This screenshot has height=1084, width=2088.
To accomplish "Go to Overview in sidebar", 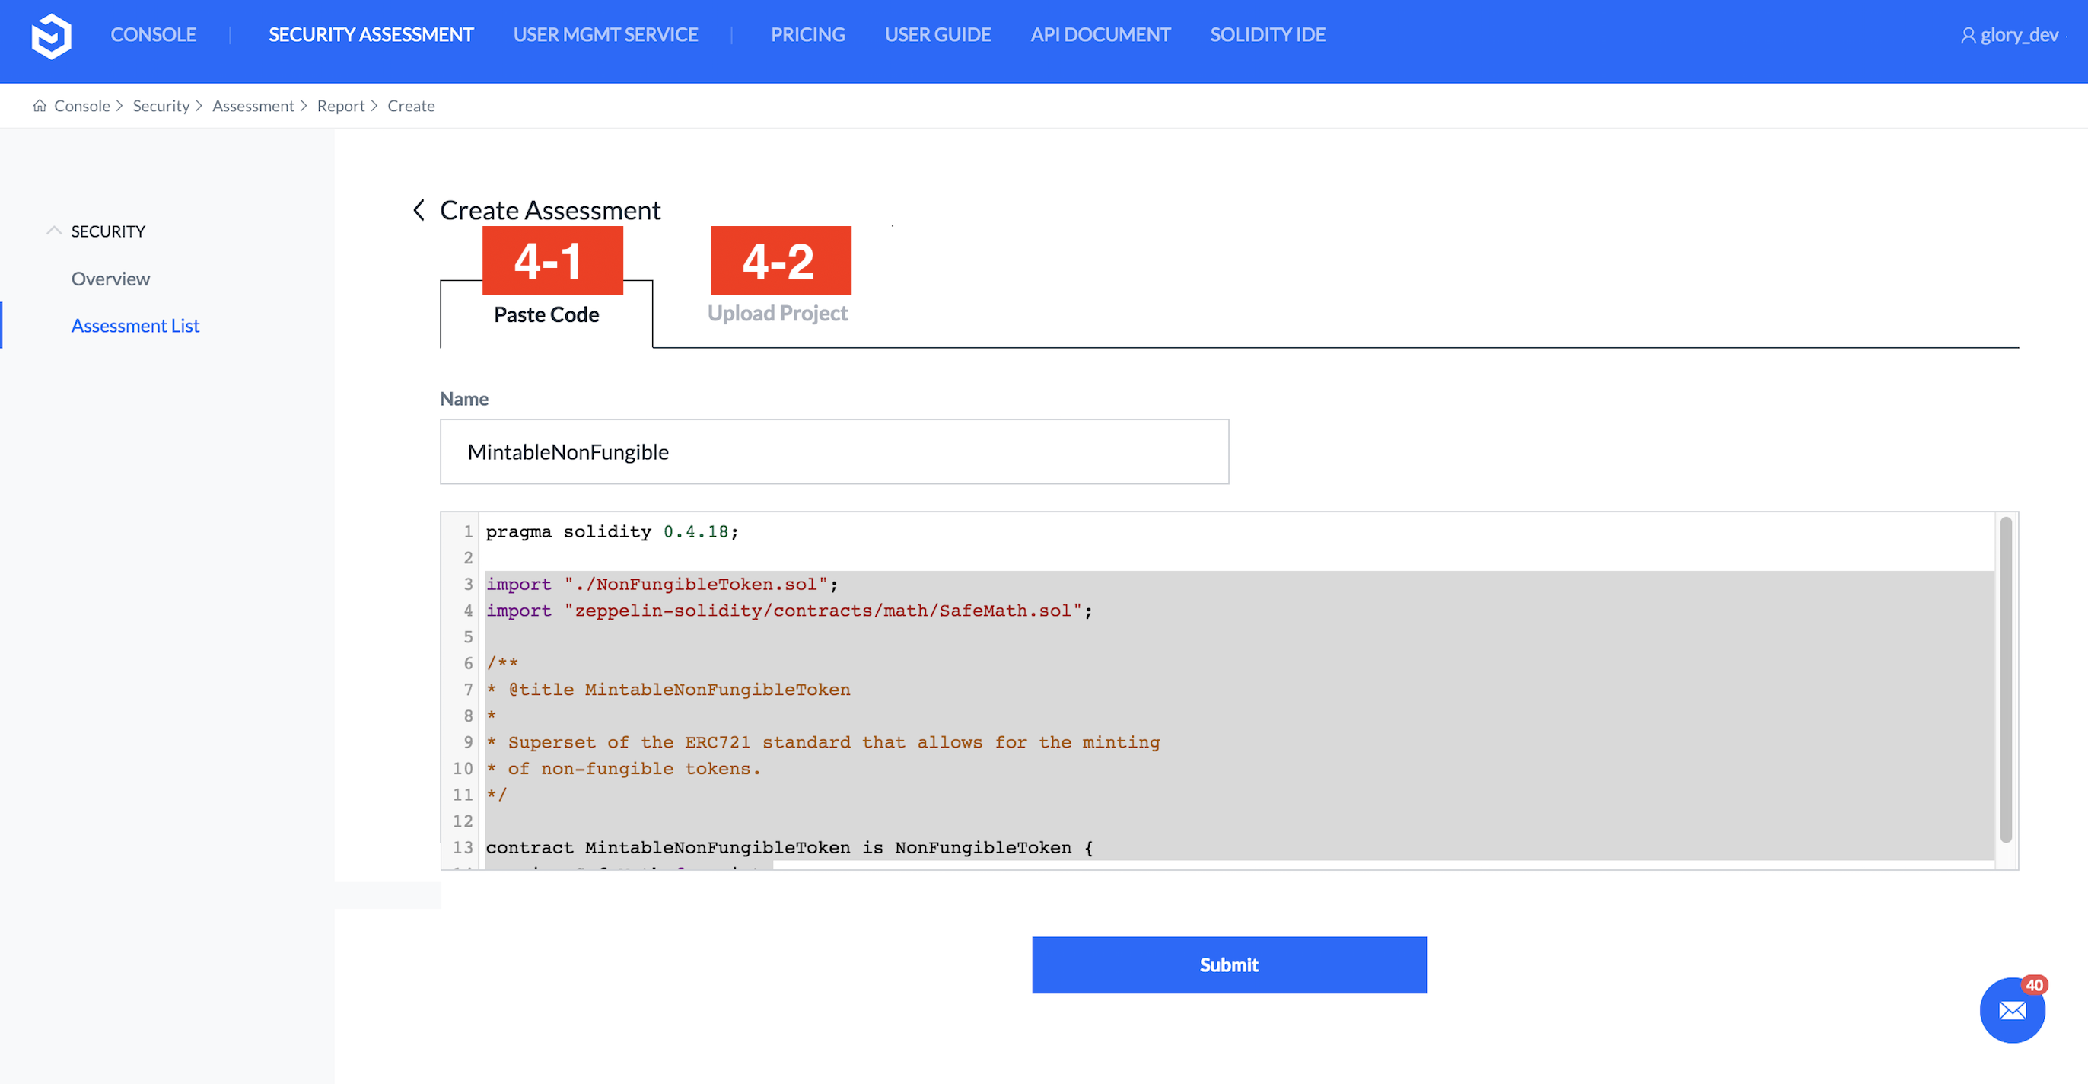I will point(110,279).
